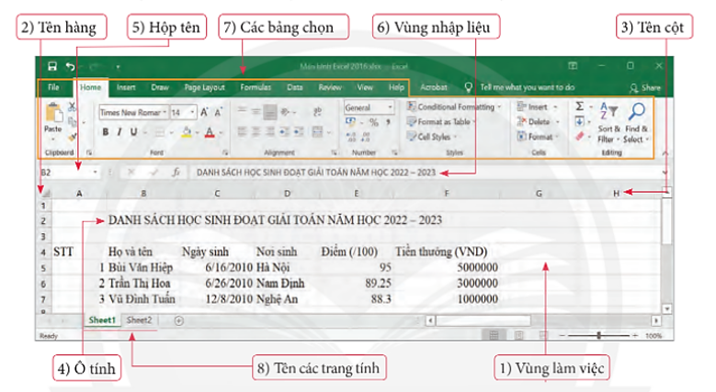
Task: Adjust the zoom slider in status bar
Action: 598,335
